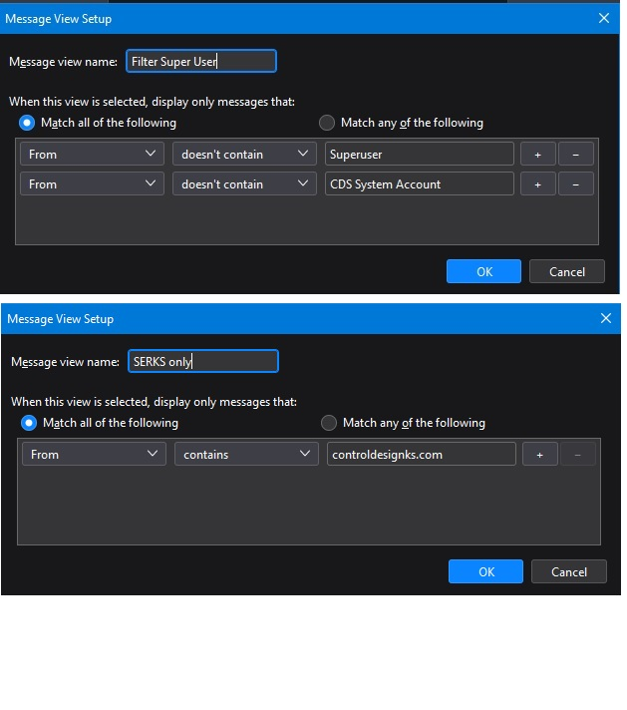
Task: Open the 'doesn't contain' dropdown in Superuser row
Action: tap(244, 154)
